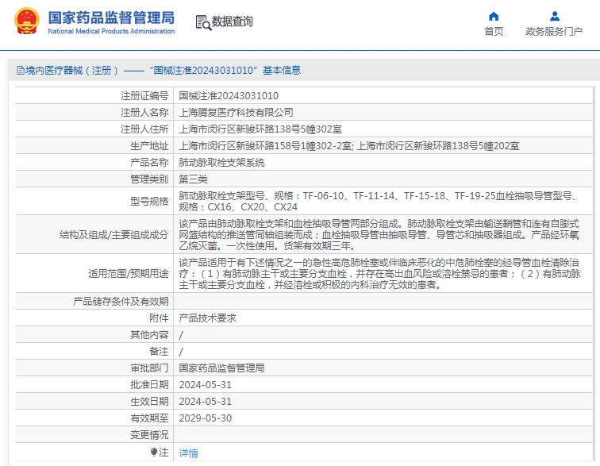
Task: Click the 注册人名称 row label
Action: click(x=144, y=112)
